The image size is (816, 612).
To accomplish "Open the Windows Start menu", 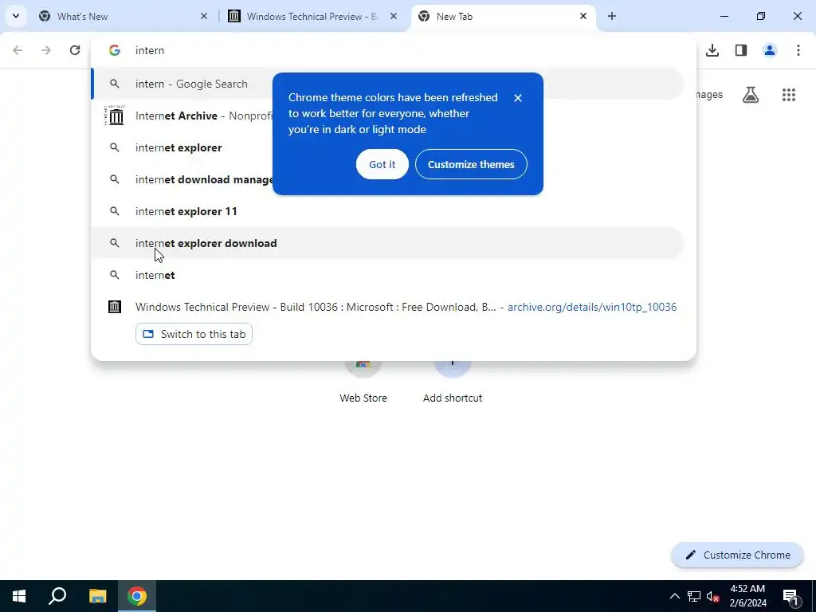I will point(19,596).
